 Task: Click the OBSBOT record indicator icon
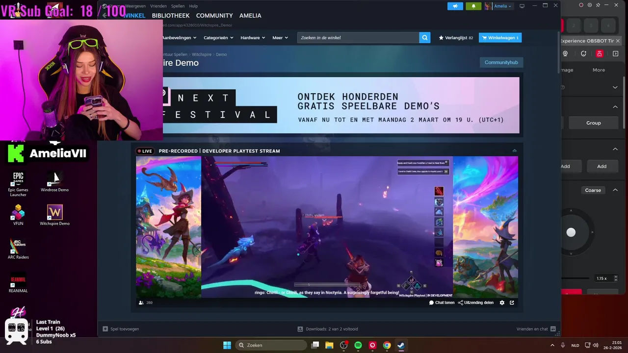coord(581,5)
